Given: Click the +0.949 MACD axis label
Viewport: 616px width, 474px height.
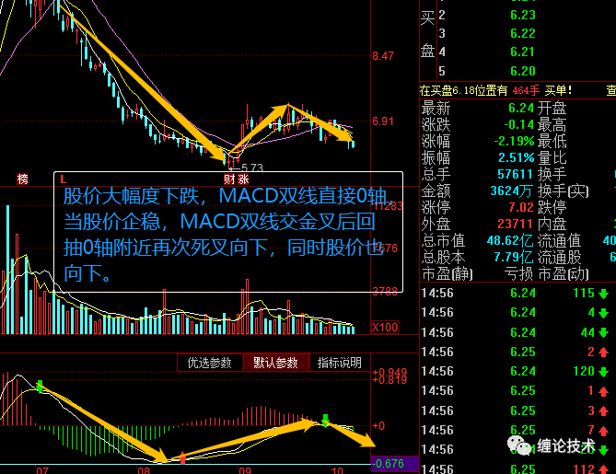Looking at the screenshot, I should click(389, 372).
